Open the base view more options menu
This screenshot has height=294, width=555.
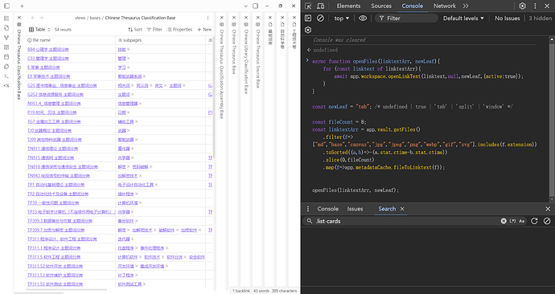(x=208, y=18)
